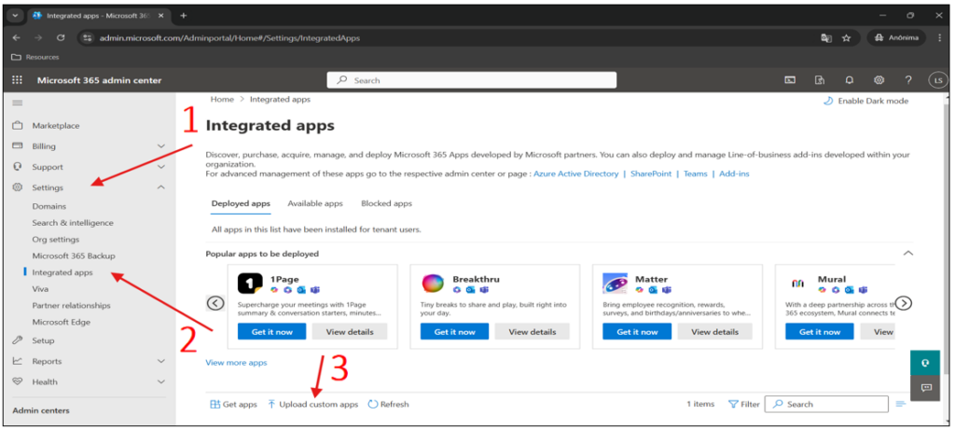Viewport: 955px width, 429px height.
Task: Click the Reports chart icon
Action: click(18, 361)
